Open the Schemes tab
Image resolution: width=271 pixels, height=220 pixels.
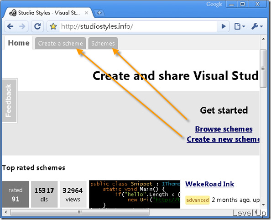click(103, 43)
